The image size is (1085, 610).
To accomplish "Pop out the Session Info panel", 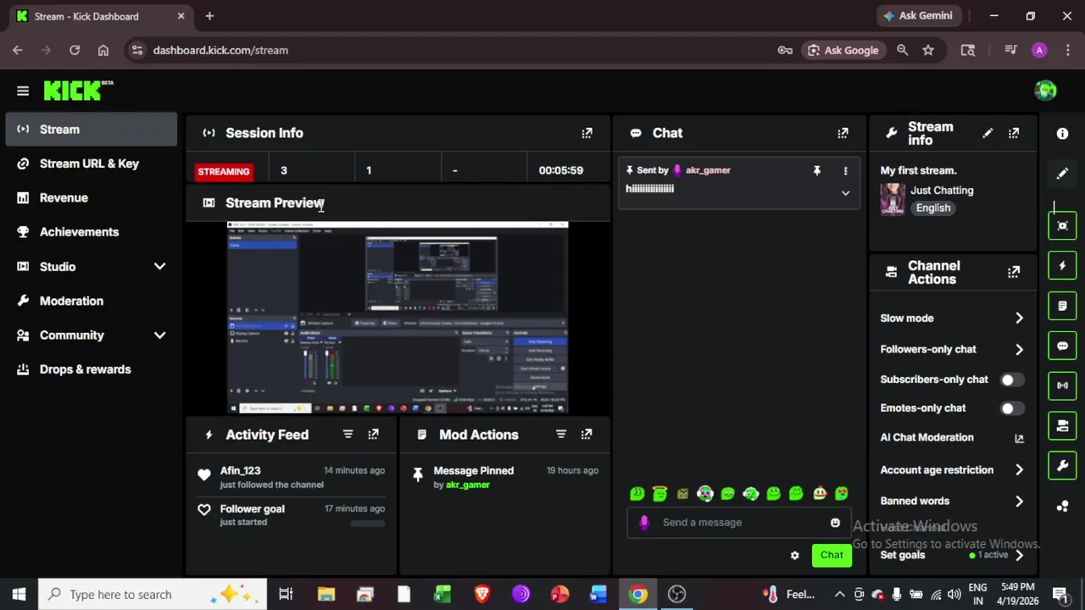I will [x=587, y=133].
